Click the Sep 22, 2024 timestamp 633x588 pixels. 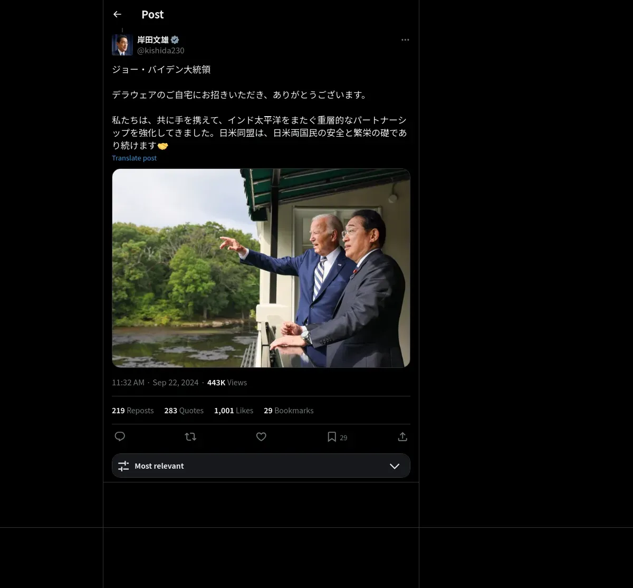tap(176, 382)
